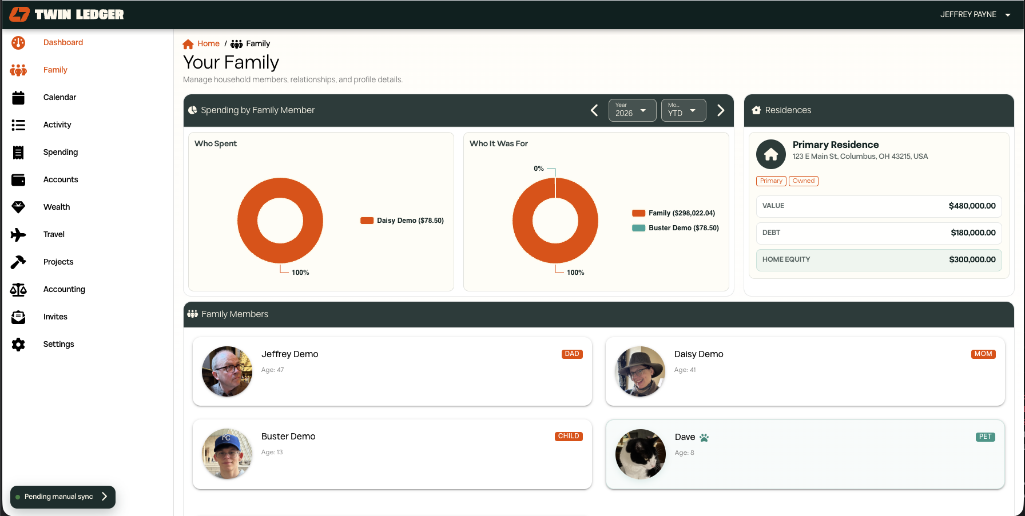
Task: Click the Wealth diamond icon in sidebar
Action: coord(18,207)
